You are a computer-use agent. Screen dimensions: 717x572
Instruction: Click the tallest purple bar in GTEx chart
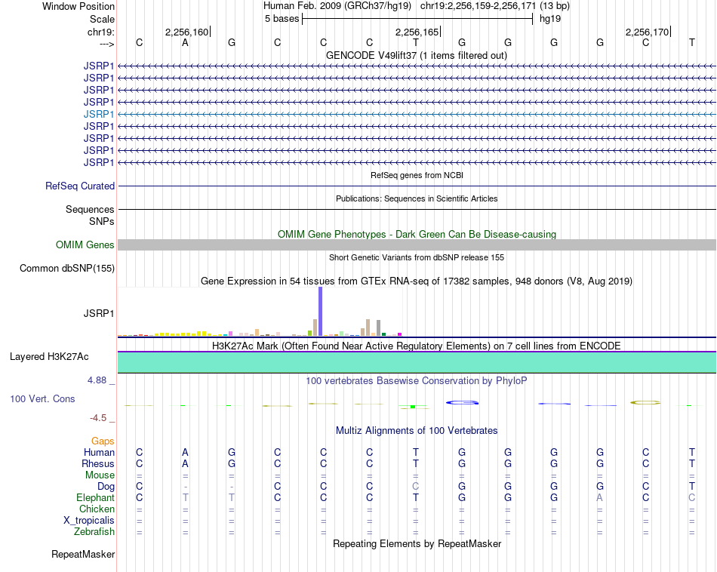click(321, 312)
